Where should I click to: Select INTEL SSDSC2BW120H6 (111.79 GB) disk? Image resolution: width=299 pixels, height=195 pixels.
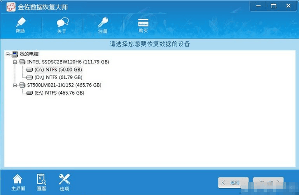point(68,62)
